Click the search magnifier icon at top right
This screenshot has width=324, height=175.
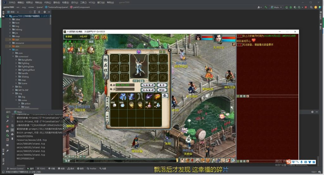coord(311,7)
